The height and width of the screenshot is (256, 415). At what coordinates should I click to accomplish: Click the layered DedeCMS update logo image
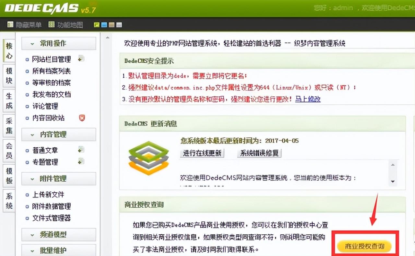point(148,158)
